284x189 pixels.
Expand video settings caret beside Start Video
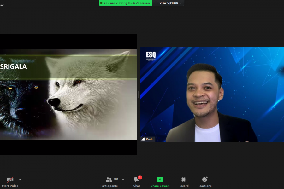tap(20, 180)
